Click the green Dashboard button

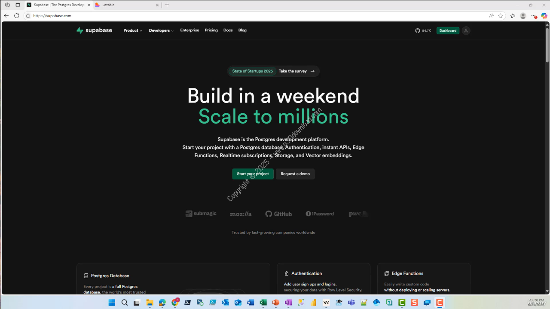click(448, 30)
